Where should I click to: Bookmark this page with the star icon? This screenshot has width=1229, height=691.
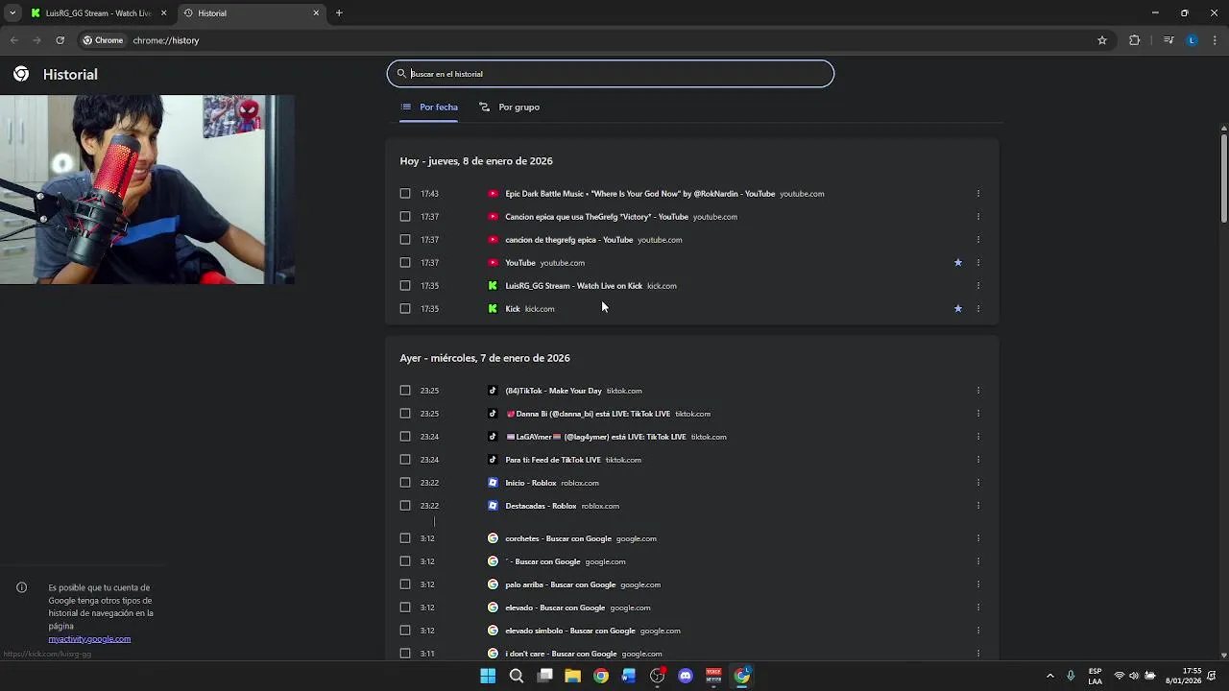tap(1102, 40)
